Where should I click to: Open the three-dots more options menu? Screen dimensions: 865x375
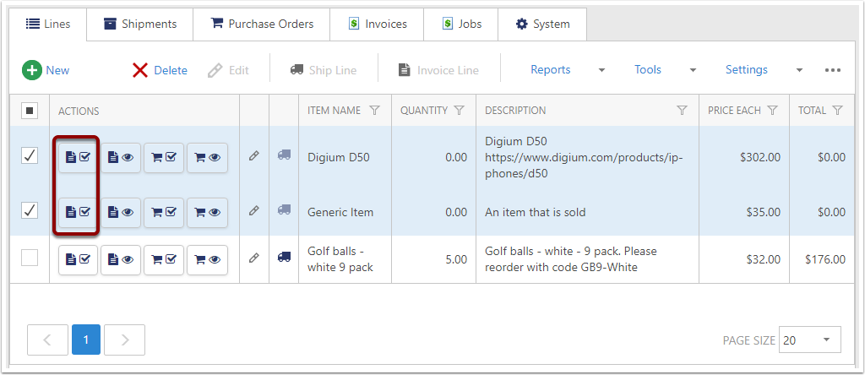[x=833, y=70]
